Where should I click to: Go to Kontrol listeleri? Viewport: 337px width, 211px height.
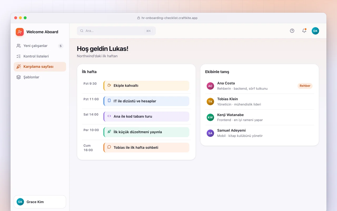tap(40, 56)
